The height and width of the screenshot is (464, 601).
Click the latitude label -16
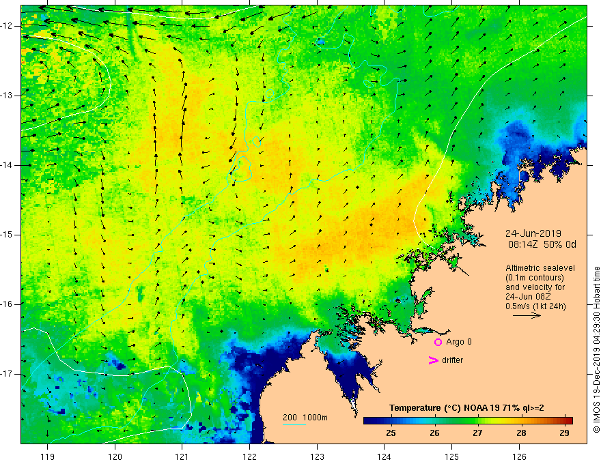[x=7, y=304]
